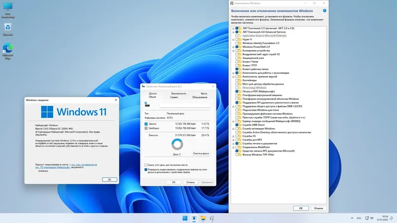This screenshot has height=223, width=397.
Task: Expand .NET Framework 4.8 Advanced Services
Action: point(233,32)
